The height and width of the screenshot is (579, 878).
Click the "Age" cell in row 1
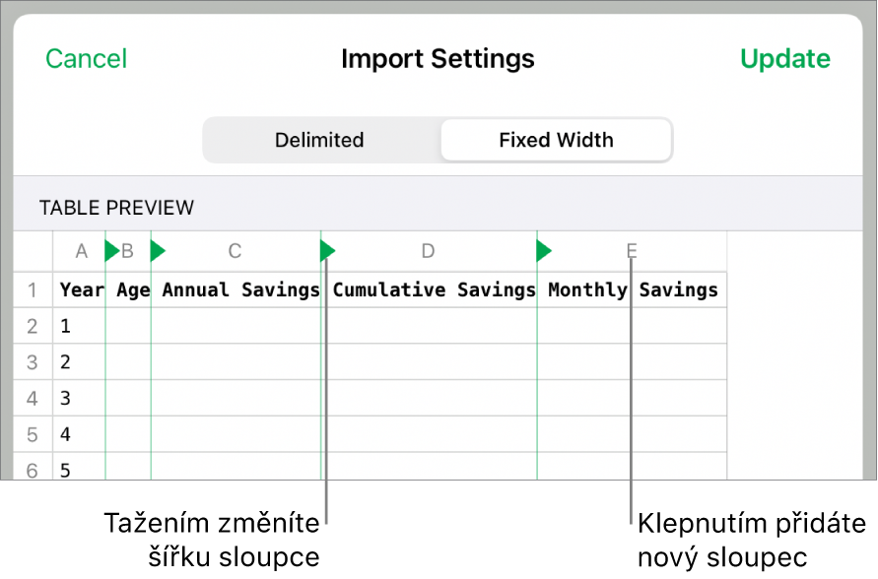point(131,290)
